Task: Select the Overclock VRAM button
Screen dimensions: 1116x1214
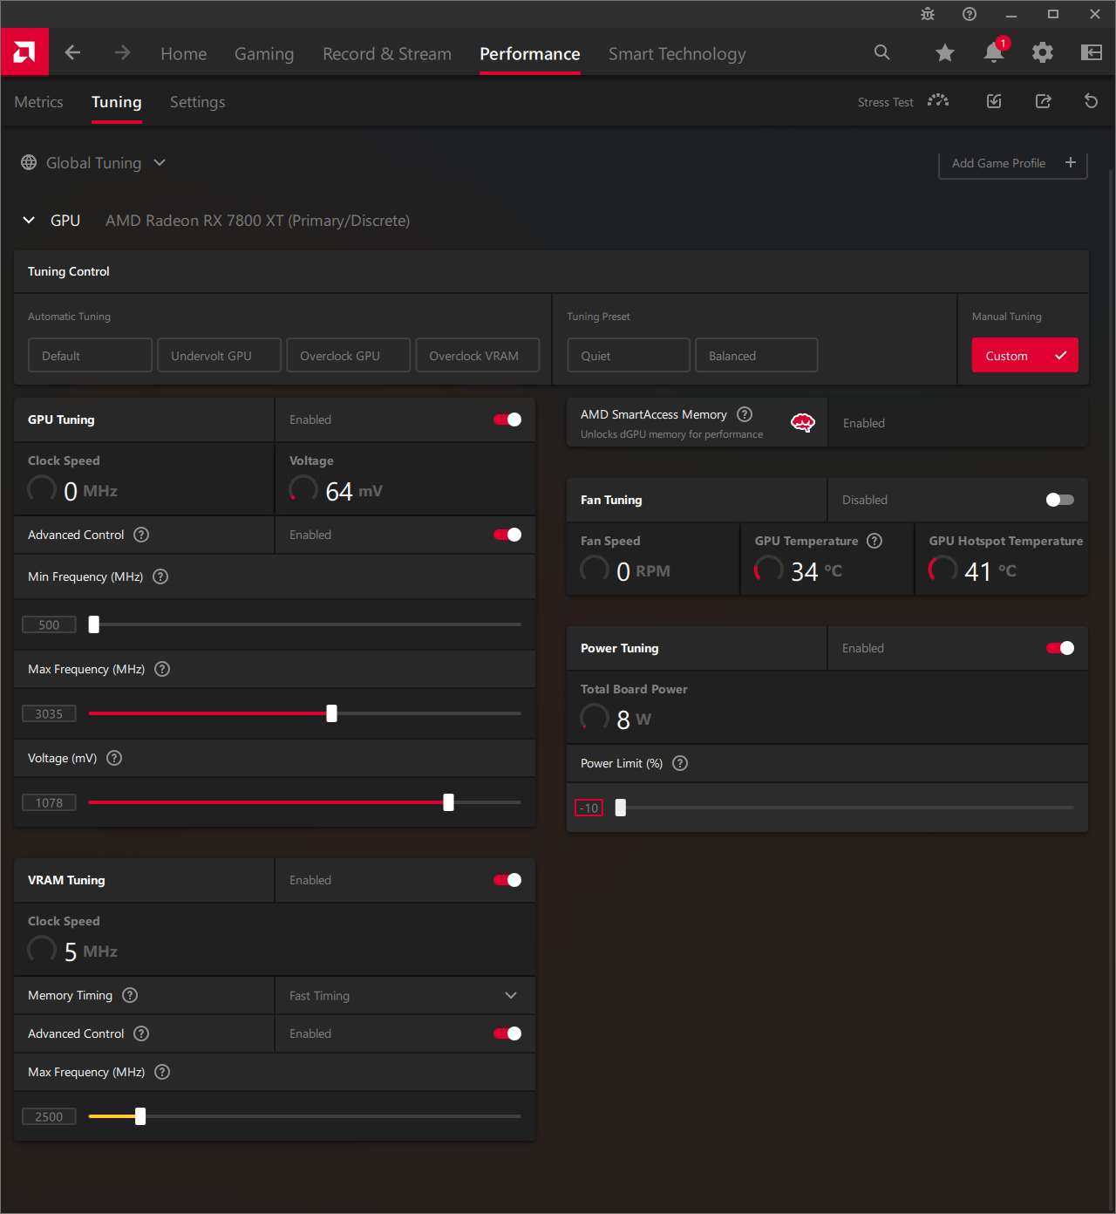Action: click(x=478, y=355)
